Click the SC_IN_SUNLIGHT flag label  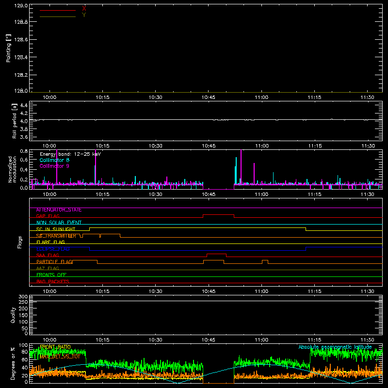click(x=56, y=229)
